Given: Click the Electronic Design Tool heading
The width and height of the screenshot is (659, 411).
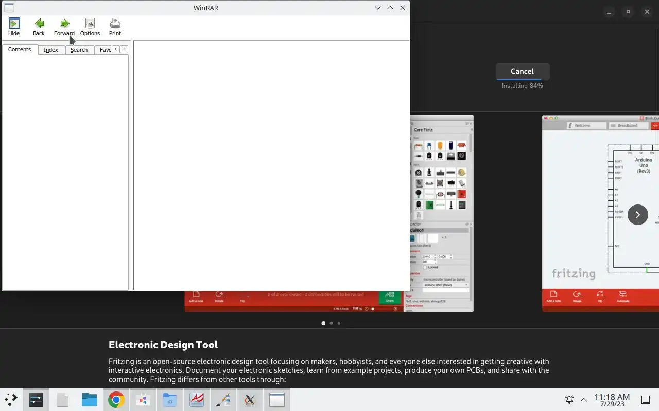Looking at the screenshot, I should tap(163, 344).
